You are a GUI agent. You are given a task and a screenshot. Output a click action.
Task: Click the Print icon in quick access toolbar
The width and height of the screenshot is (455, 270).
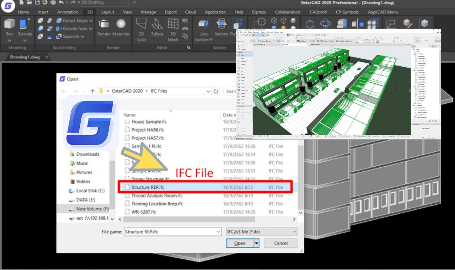(x=53, y=2)
